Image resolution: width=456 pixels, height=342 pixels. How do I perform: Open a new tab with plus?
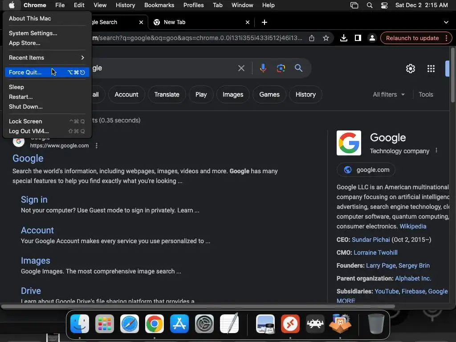click(x=264, y=22)
